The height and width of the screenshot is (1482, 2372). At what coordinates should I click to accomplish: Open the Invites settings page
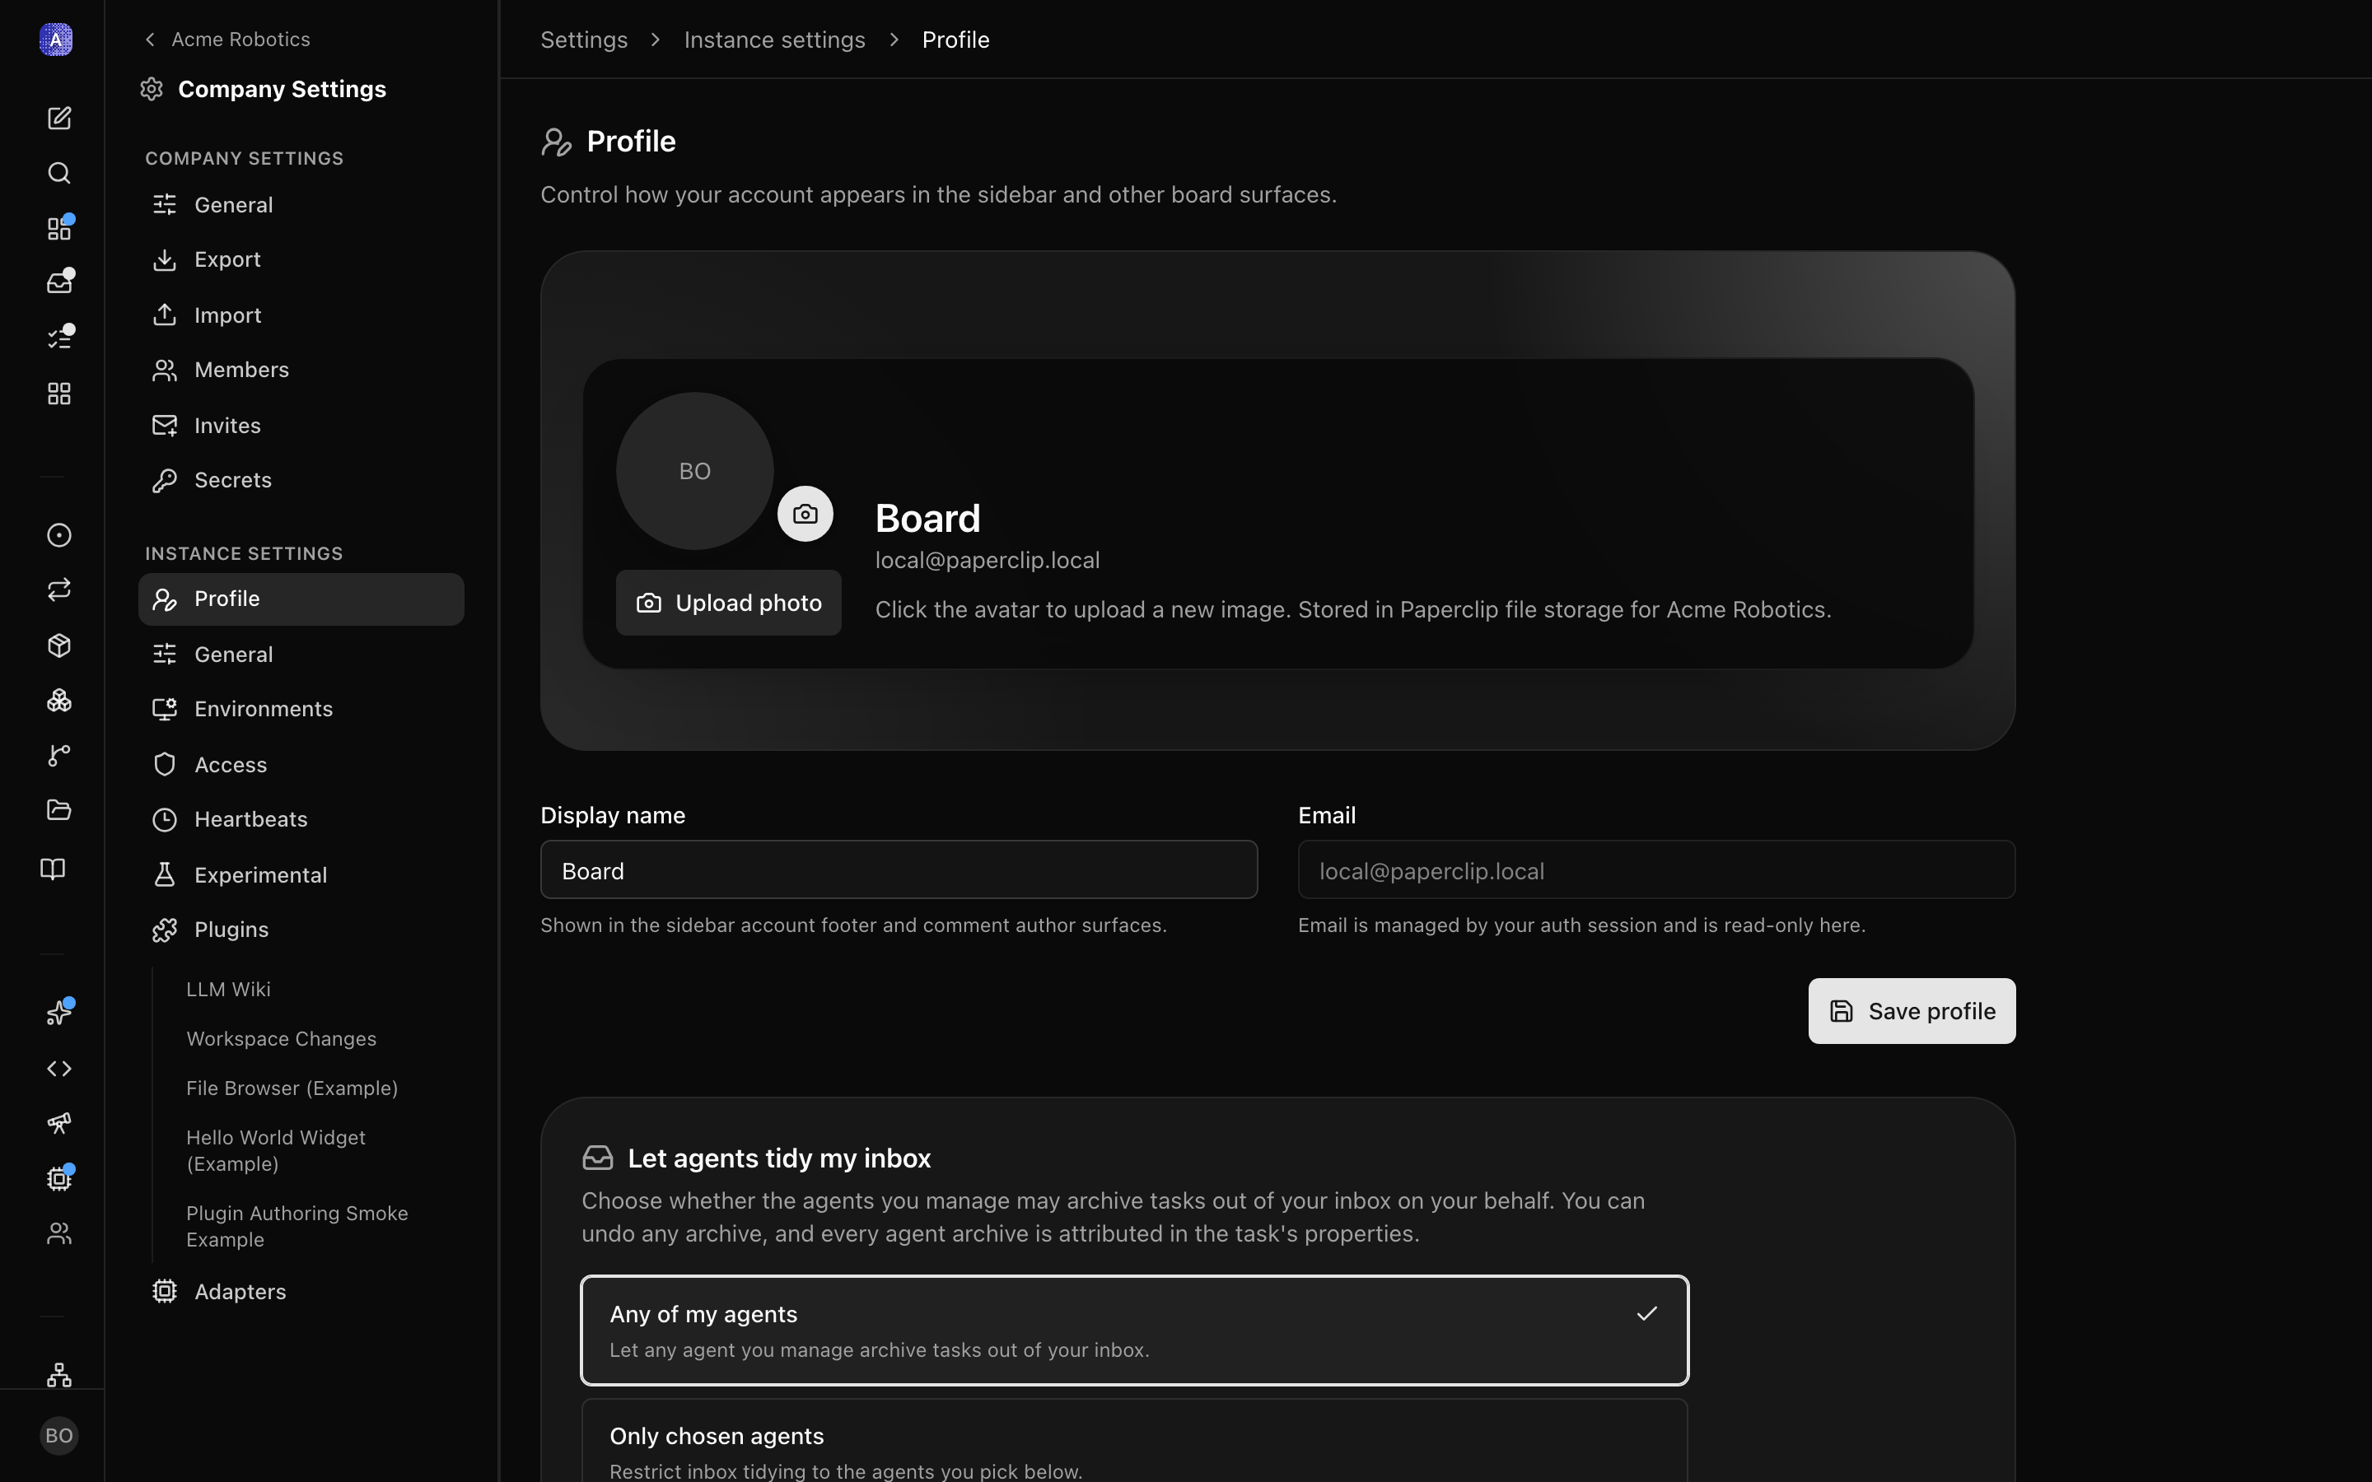(x=301, y=426)
